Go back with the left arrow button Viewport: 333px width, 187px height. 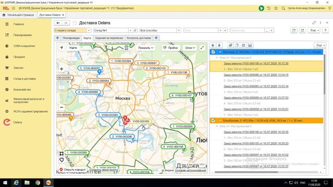(x=58, y=23)
